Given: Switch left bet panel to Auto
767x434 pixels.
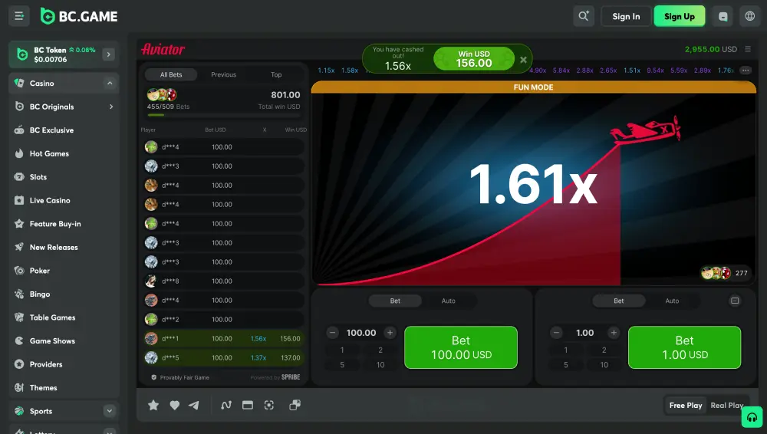Looking at the screenshot, I should [x=448, y=301].
